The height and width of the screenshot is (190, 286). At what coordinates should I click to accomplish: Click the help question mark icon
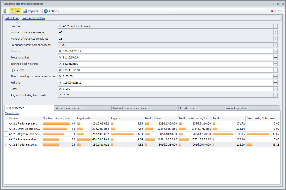pyautogui.click(x=273, y=4)
